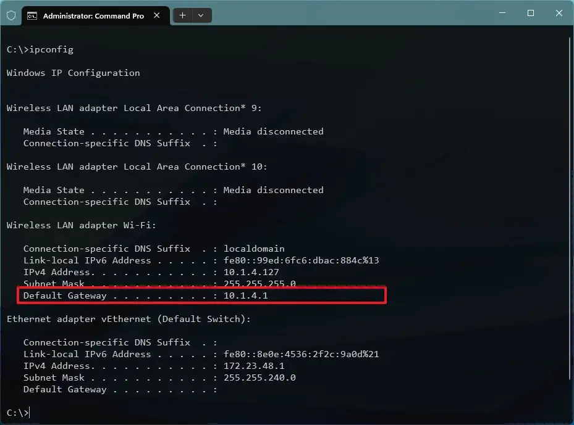The height and width of the screenshot is (425, 574).
Task: Click the first Media disconnected status text
Action: 274,131
